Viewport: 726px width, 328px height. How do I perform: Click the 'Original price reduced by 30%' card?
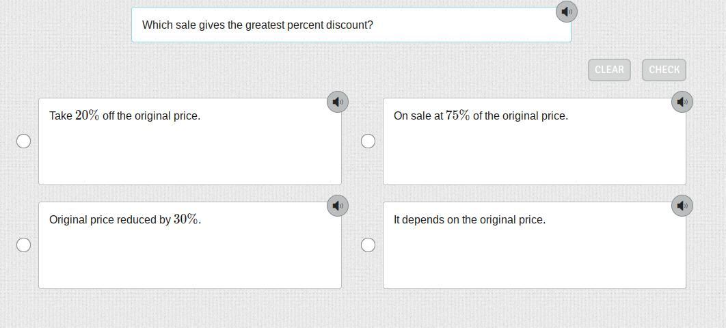190,254
